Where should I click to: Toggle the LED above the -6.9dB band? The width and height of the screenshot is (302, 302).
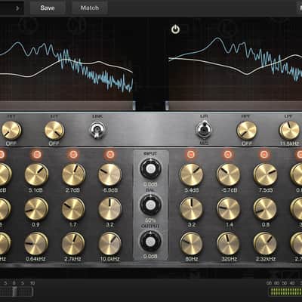pyautogui.click(x=110, y=154)
